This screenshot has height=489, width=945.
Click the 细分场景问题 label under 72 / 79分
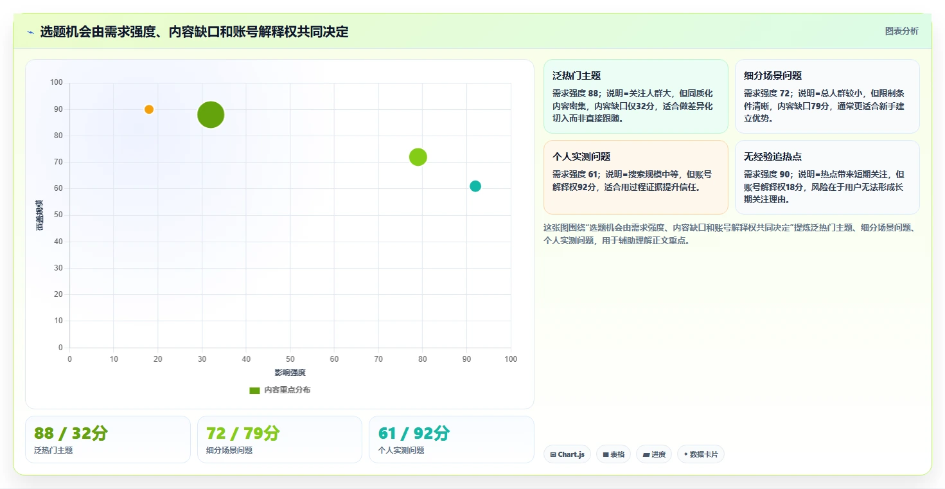(229, 450)
